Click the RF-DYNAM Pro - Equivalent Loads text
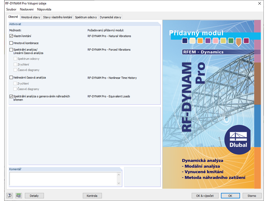The image size is (268, 201). [109, 96]
